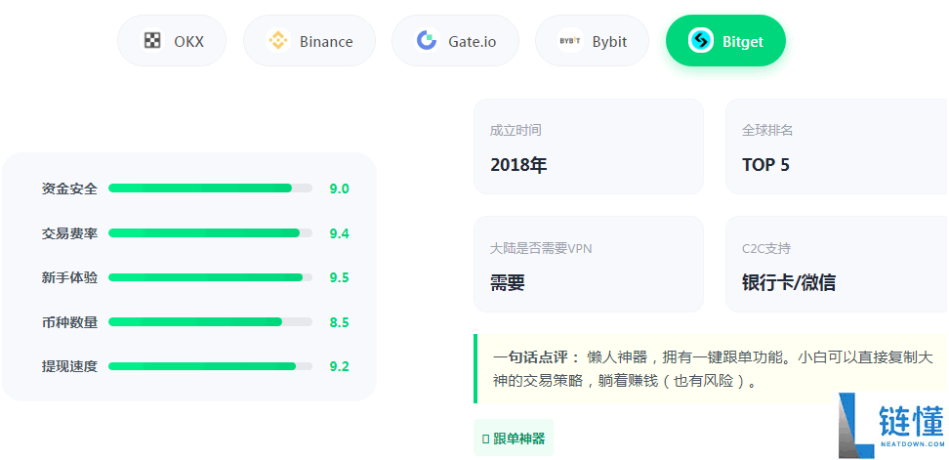
Task: Click the 资金安全 progress bar
Action: [211, 188]
